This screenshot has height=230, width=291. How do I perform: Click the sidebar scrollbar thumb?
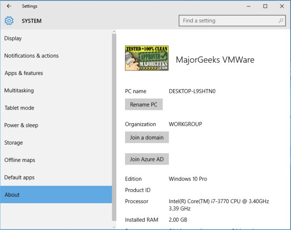tap(114, 127)
